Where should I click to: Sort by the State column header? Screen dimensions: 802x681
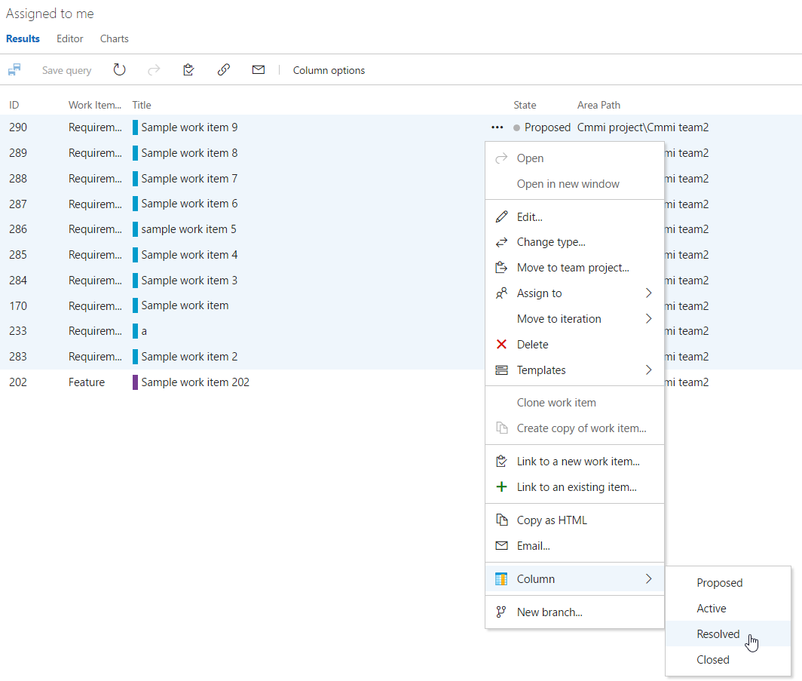click(525, 105)
